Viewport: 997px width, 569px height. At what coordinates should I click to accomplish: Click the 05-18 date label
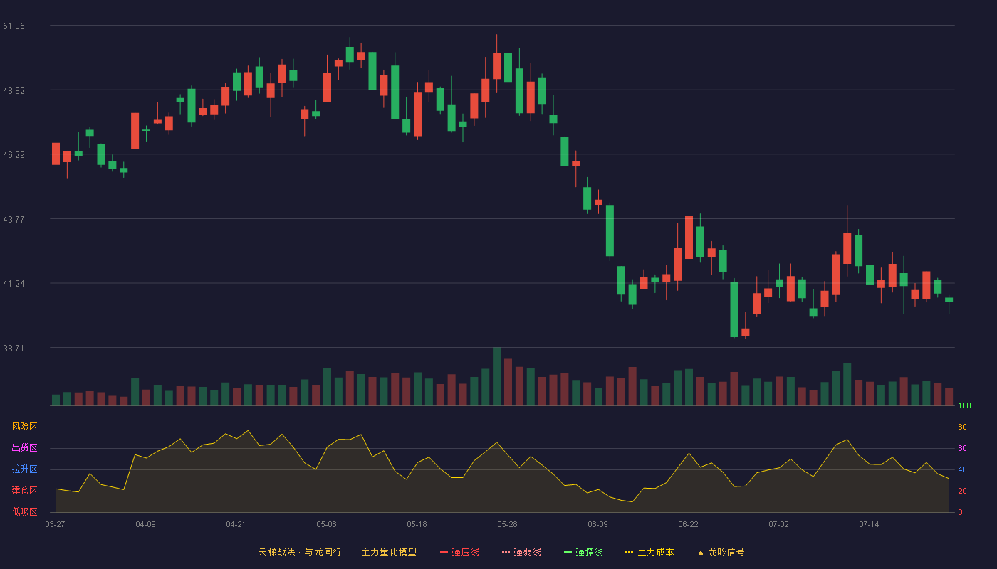click(417, 524)
